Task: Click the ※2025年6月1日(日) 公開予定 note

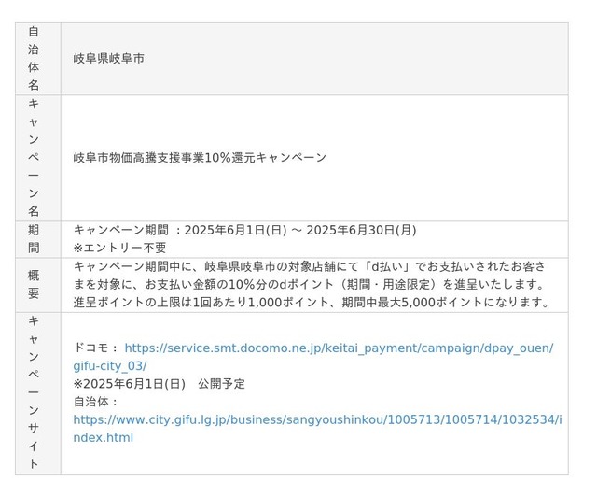Action: pyautogui.click(x=159, y=384)
